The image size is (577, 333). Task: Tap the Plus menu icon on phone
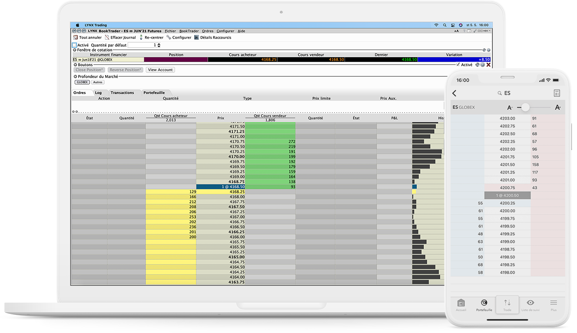(x=554, y=303)
